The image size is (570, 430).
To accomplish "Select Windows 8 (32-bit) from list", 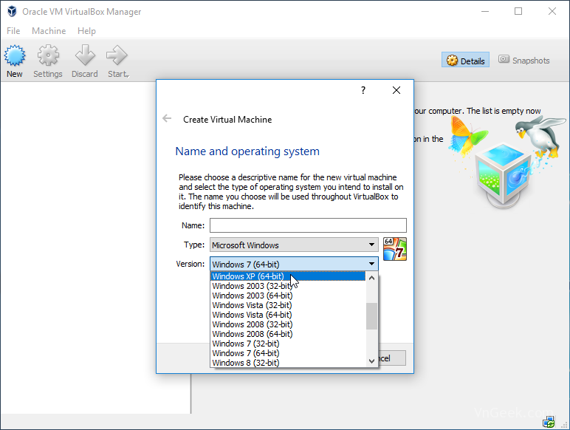I will (x=288, y=363).
